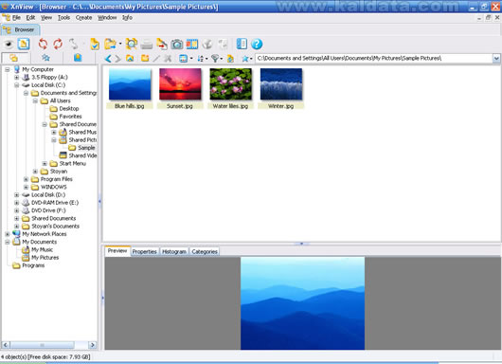Open dropdown arrow beside open folder icon
The image size is (502, 364).
pos(120,44)
